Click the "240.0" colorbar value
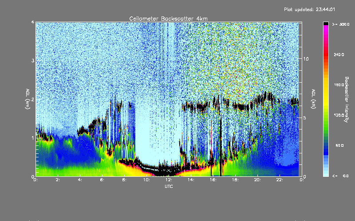355x221 pixels. point(339,54)
